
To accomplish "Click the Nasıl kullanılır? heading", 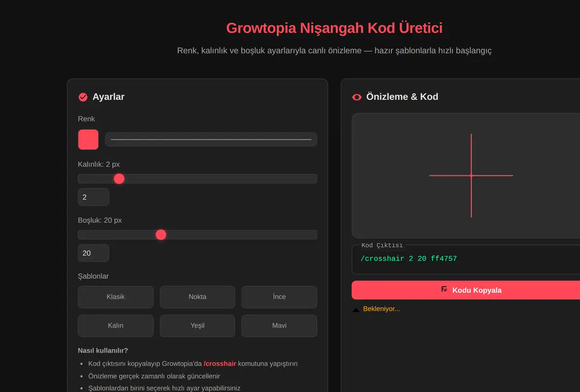I will coord(103,350).
